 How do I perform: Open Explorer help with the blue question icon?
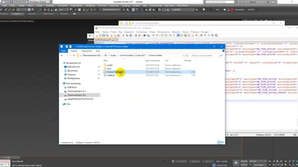pos(223,51)
